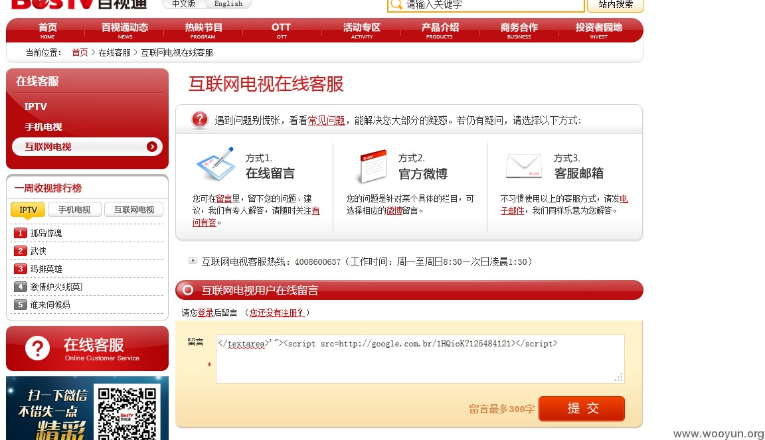Click arrow icon on 互联网电视 item
Viewport: 765px width, 440px height.
[x=151, y=147]
